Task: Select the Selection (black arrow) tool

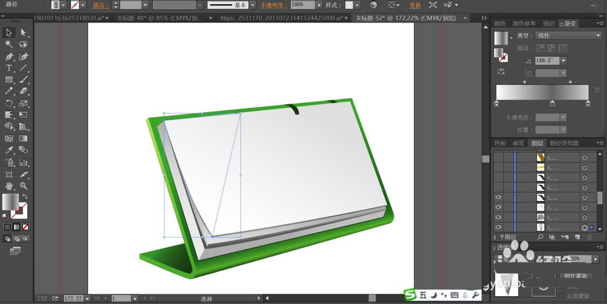Action: 9,33
